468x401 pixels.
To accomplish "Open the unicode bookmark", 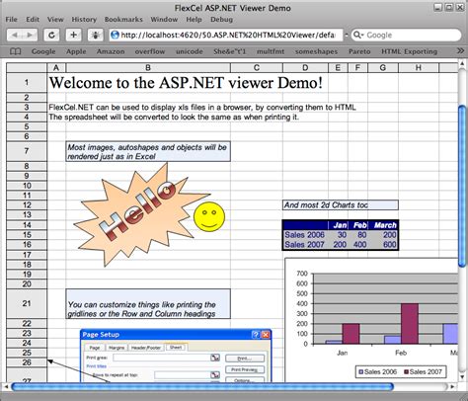I will tap(190, 51).
